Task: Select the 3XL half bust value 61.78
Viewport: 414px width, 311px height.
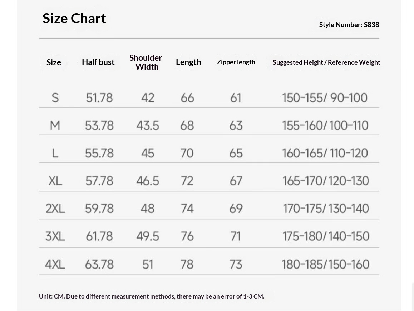Action: (99, 236)
